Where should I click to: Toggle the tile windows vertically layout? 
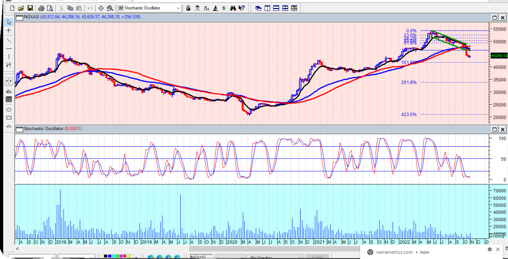click(x=267, y=8)
